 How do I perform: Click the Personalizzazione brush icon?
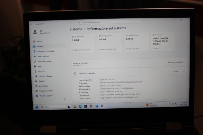(35, 62)
